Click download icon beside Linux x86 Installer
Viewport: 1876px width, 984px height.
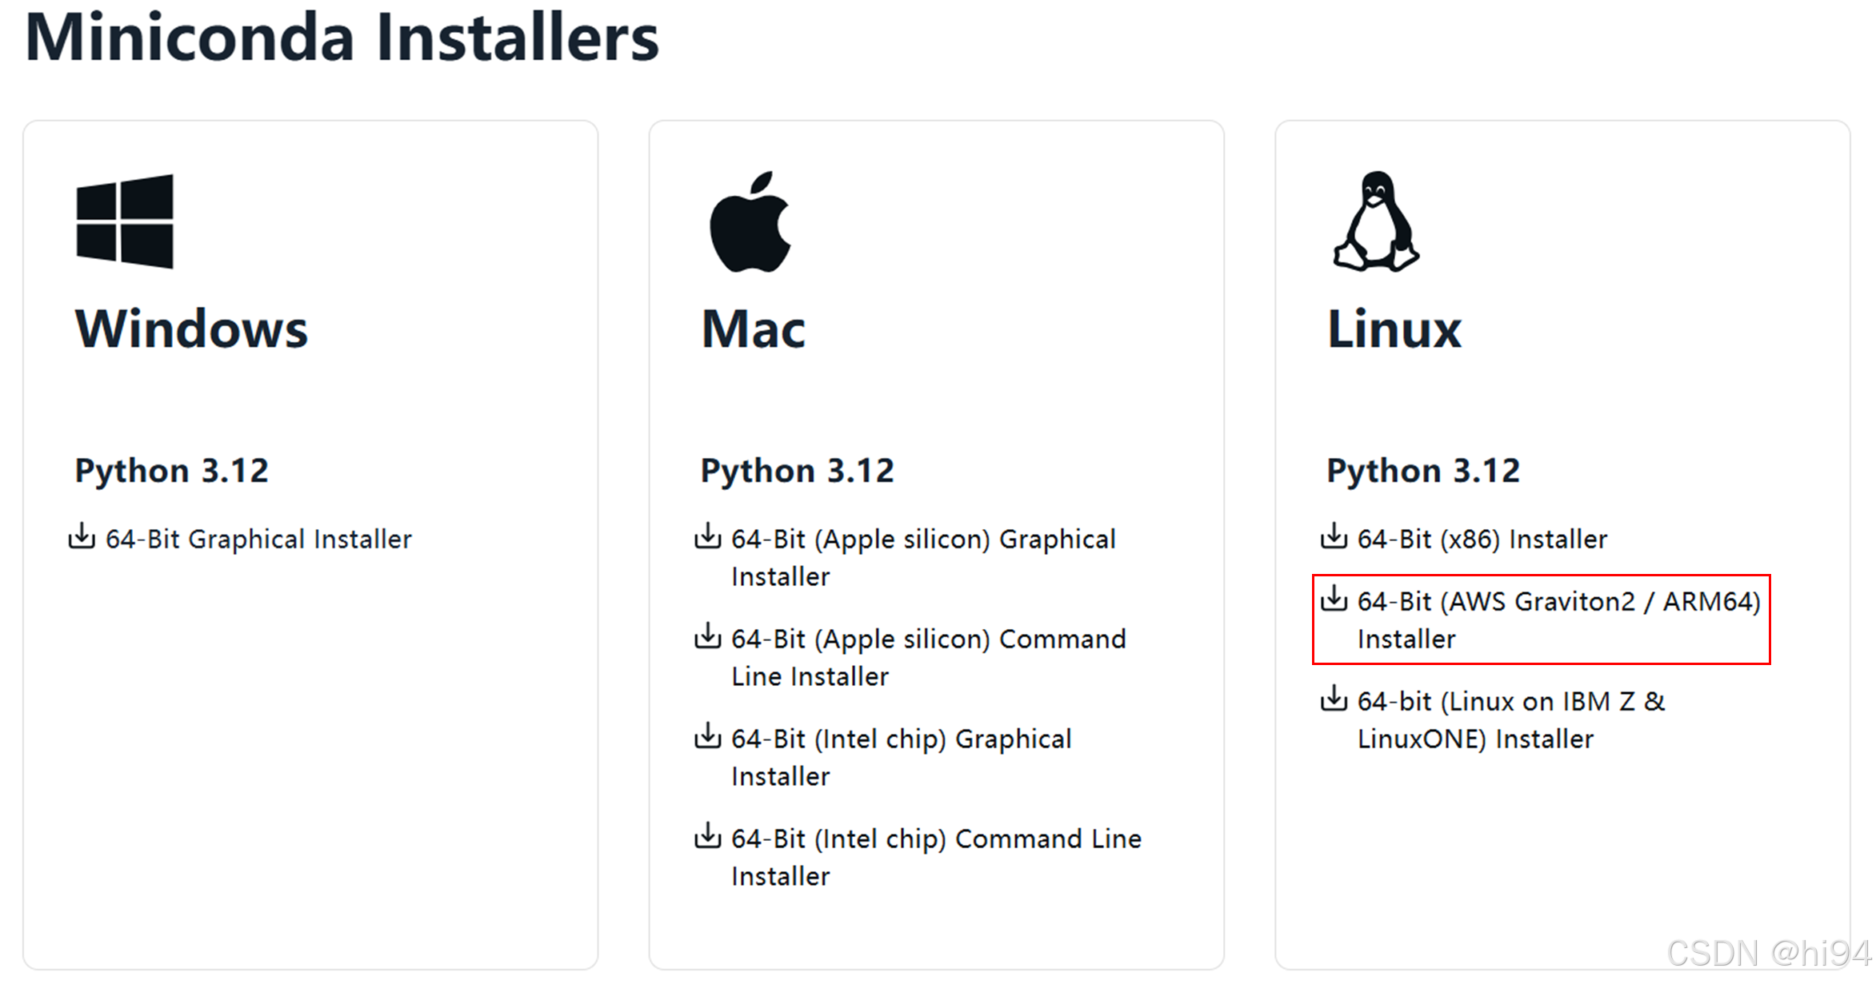pos(1334,537)
